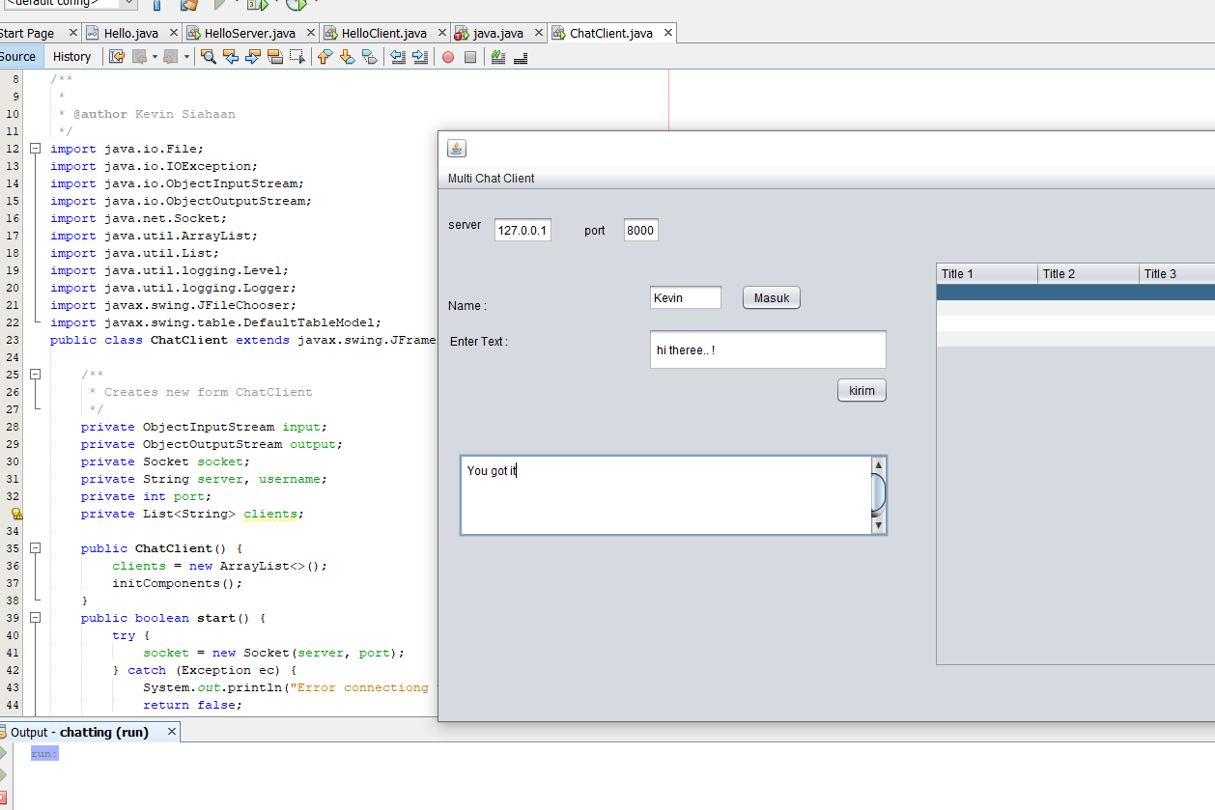Click Find Previous Occurrence arrow icon
The width and height of the screenshot is (1215, 810).
(231, 57)
